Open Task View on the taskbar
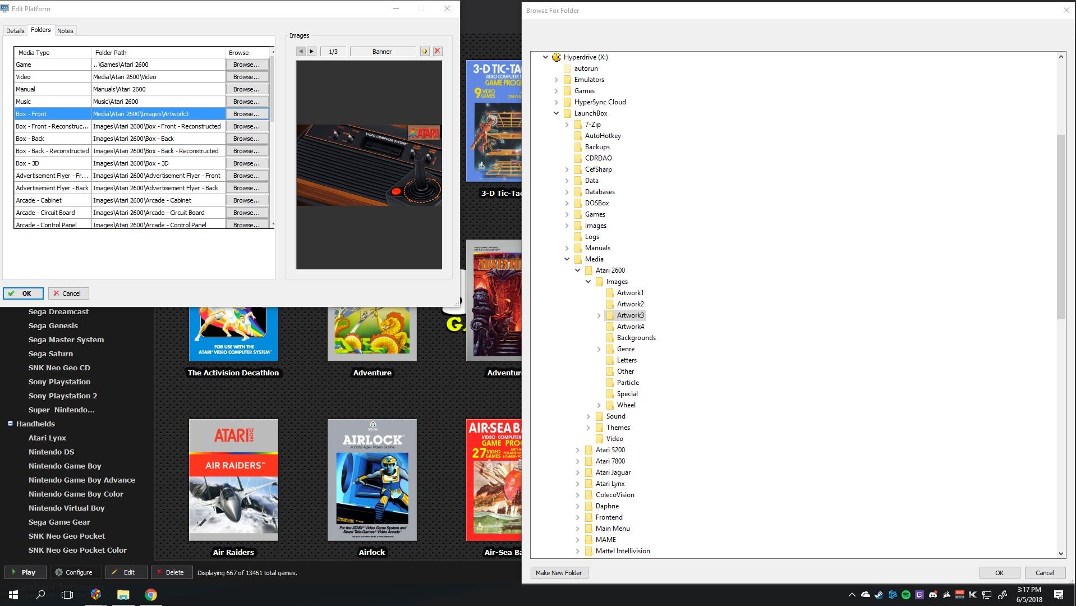Viewport: 1076px width, 606px height. point(67,595)
